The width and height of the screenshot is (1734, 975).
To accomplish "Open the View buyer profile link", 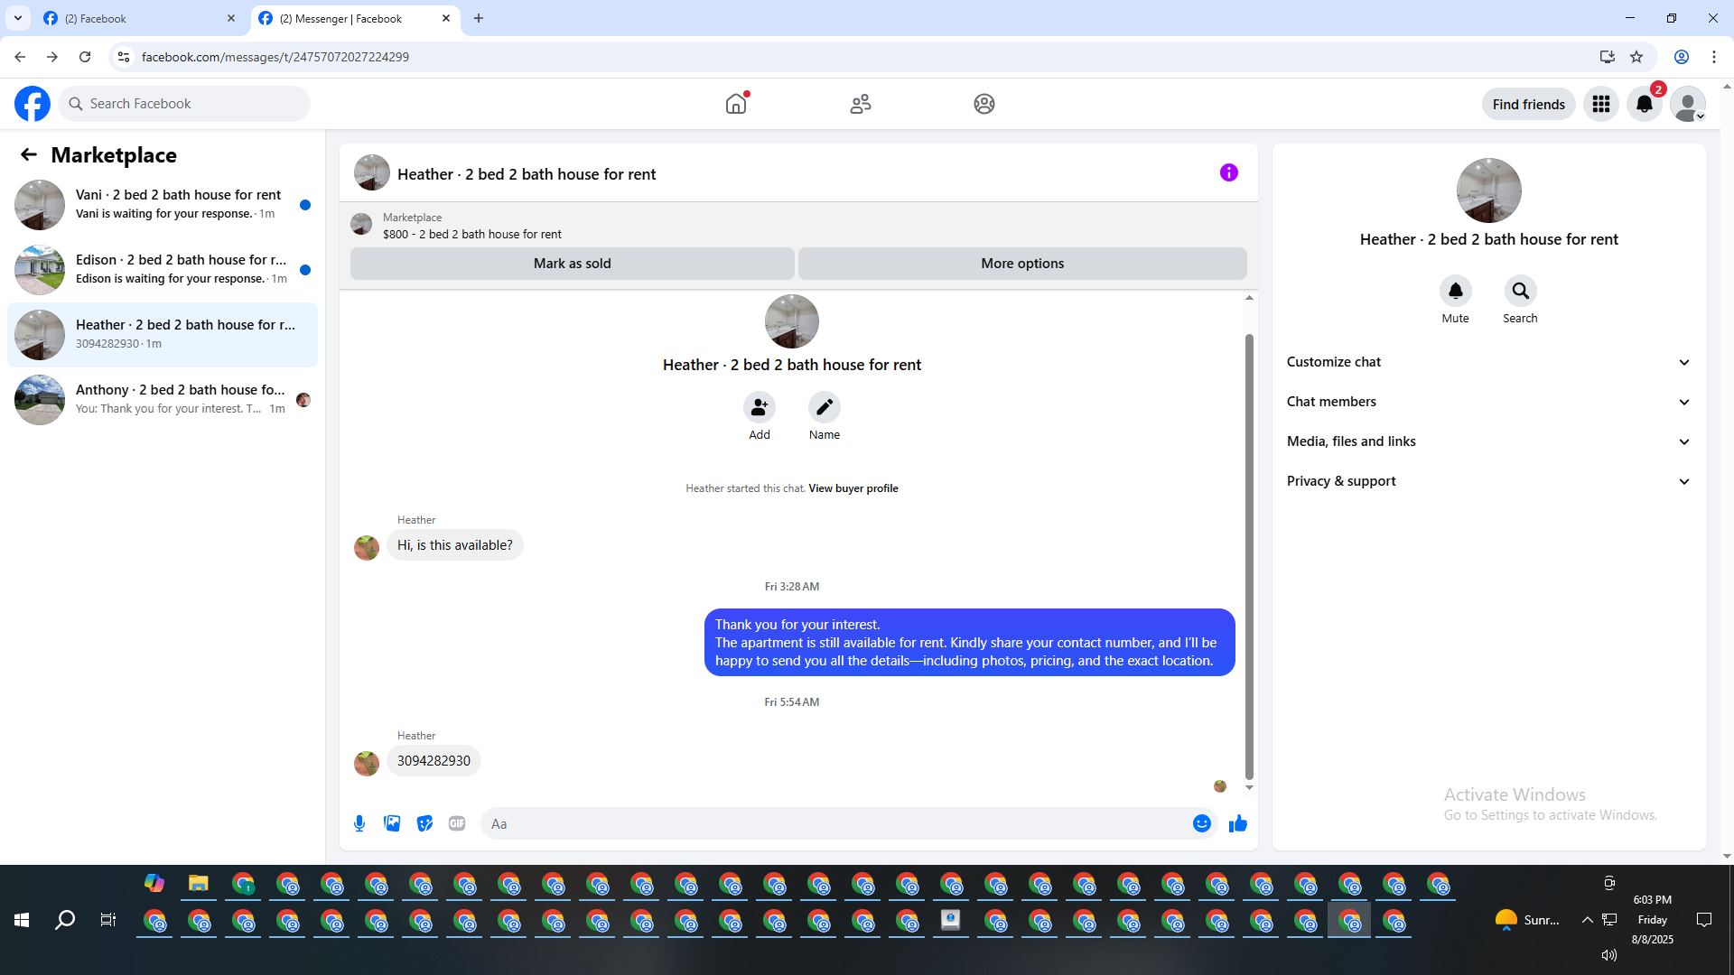I will (x=853, y=488).
